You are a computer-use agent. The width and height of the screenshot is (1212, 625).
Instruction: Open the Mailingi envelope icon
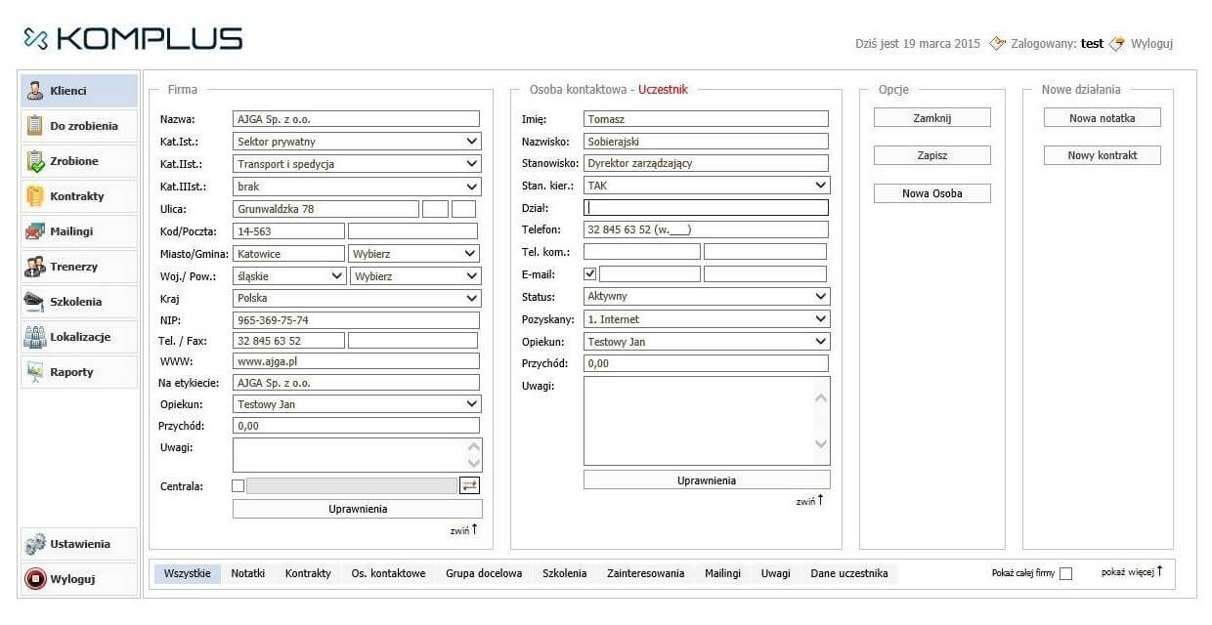pyautogui.click(x=35, y=231)
